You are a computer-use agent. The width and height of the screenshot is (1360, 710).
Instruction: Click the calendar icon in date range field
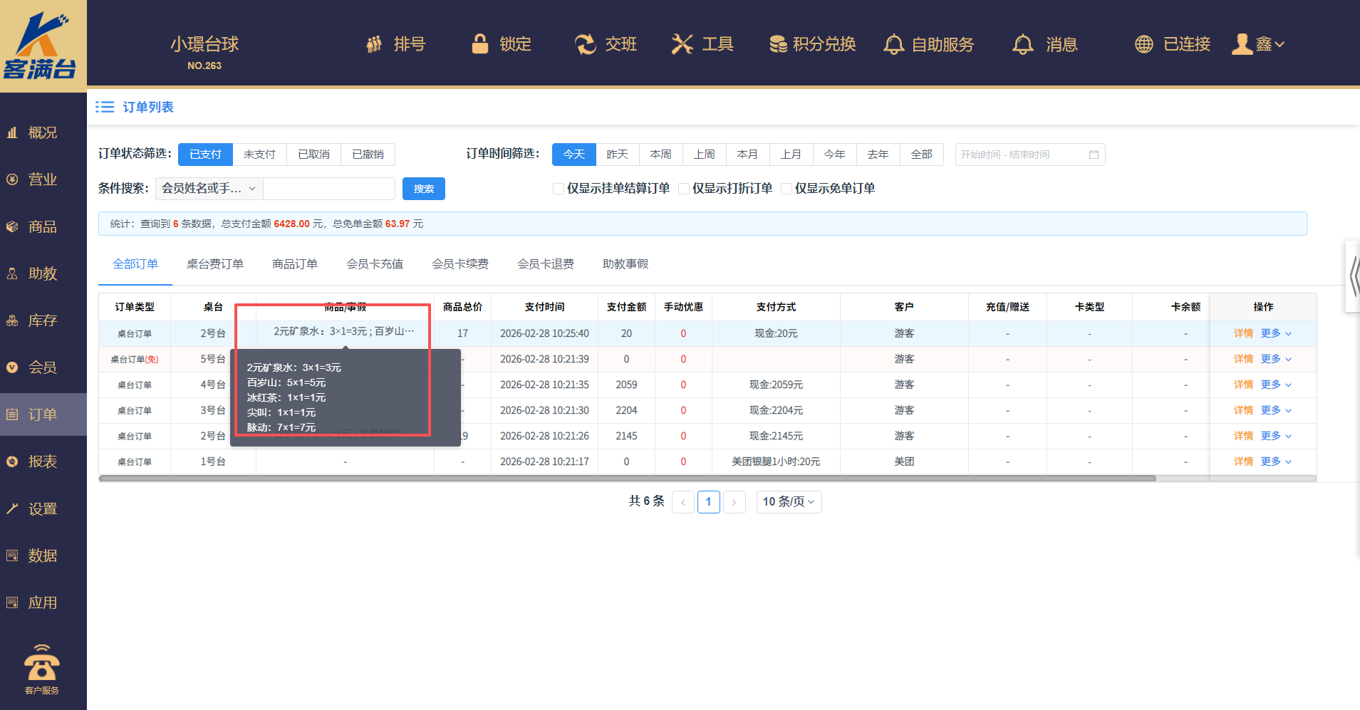[1094, 155]
